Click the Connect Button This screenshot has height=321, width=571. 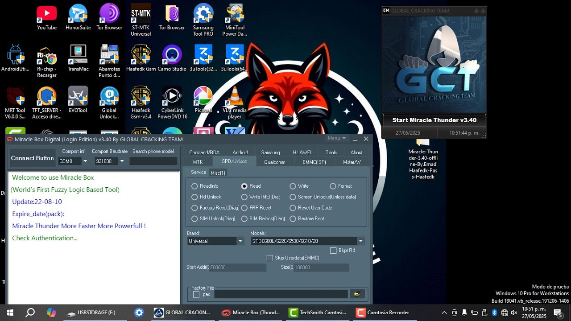32,158
